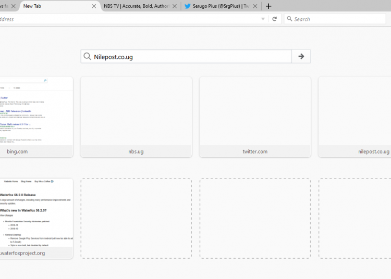
Task: Open a new tab with plus icon
Action: point(268,6)
